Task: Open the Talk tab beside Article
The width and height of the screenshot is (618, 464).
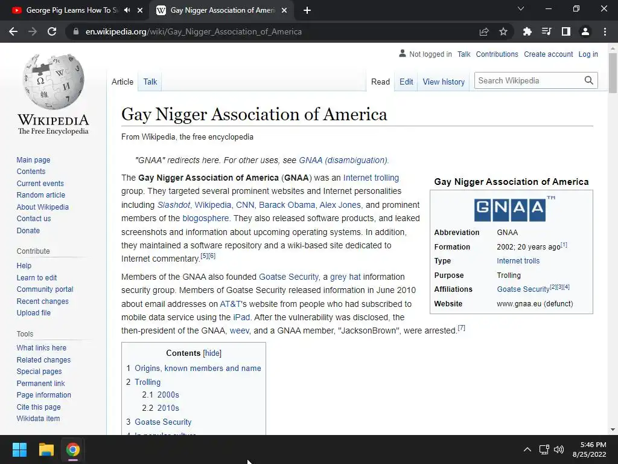Action: click(150, 82)
